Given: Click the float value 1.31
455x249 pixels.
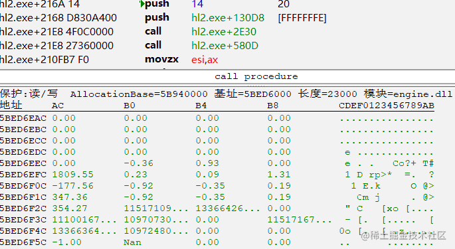Looking at the screenshot, I should (279, 175).
